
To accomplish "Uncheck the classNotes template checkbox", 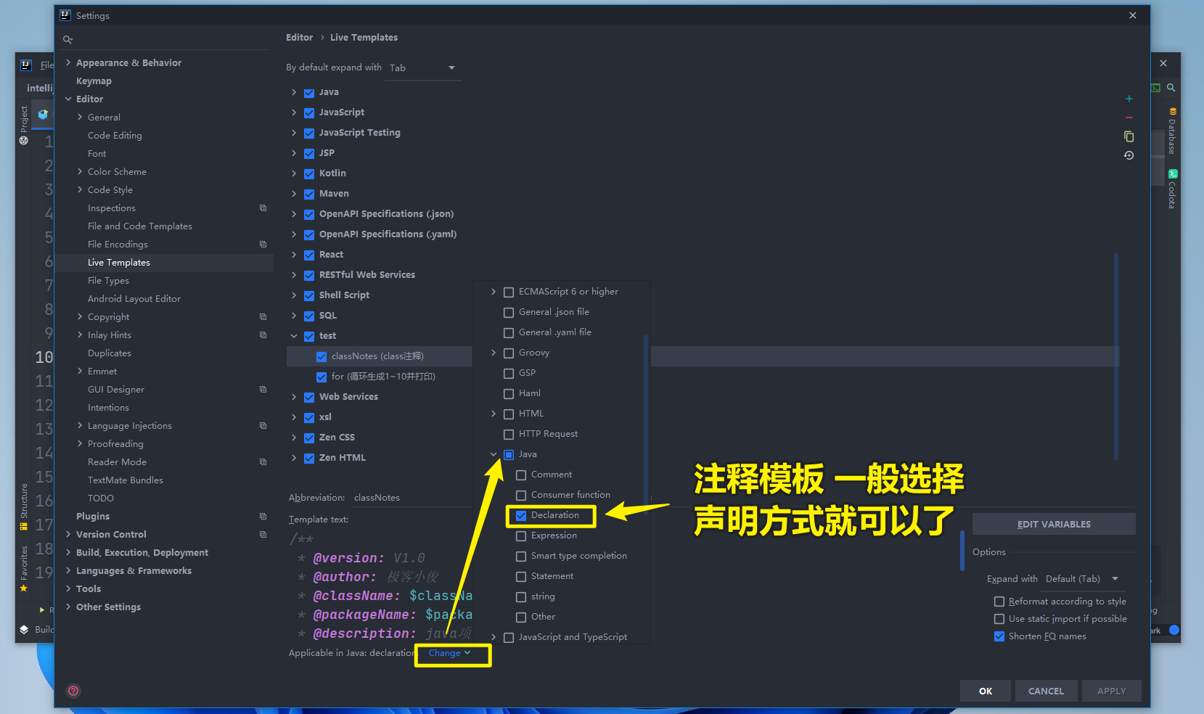I will click(322, 357).
